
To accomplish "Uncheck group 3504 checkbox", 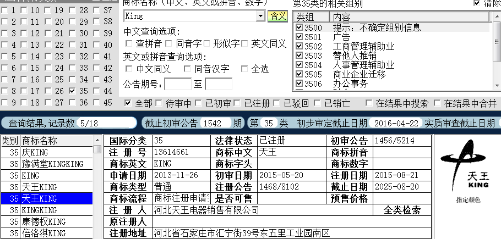I will [x=299, y=65].
